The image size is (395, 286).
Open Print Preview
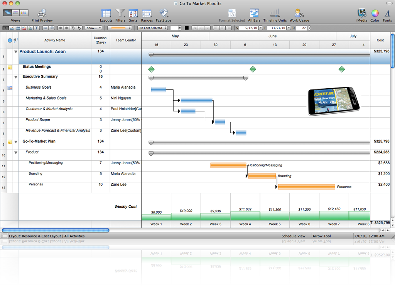coord(42,14)
